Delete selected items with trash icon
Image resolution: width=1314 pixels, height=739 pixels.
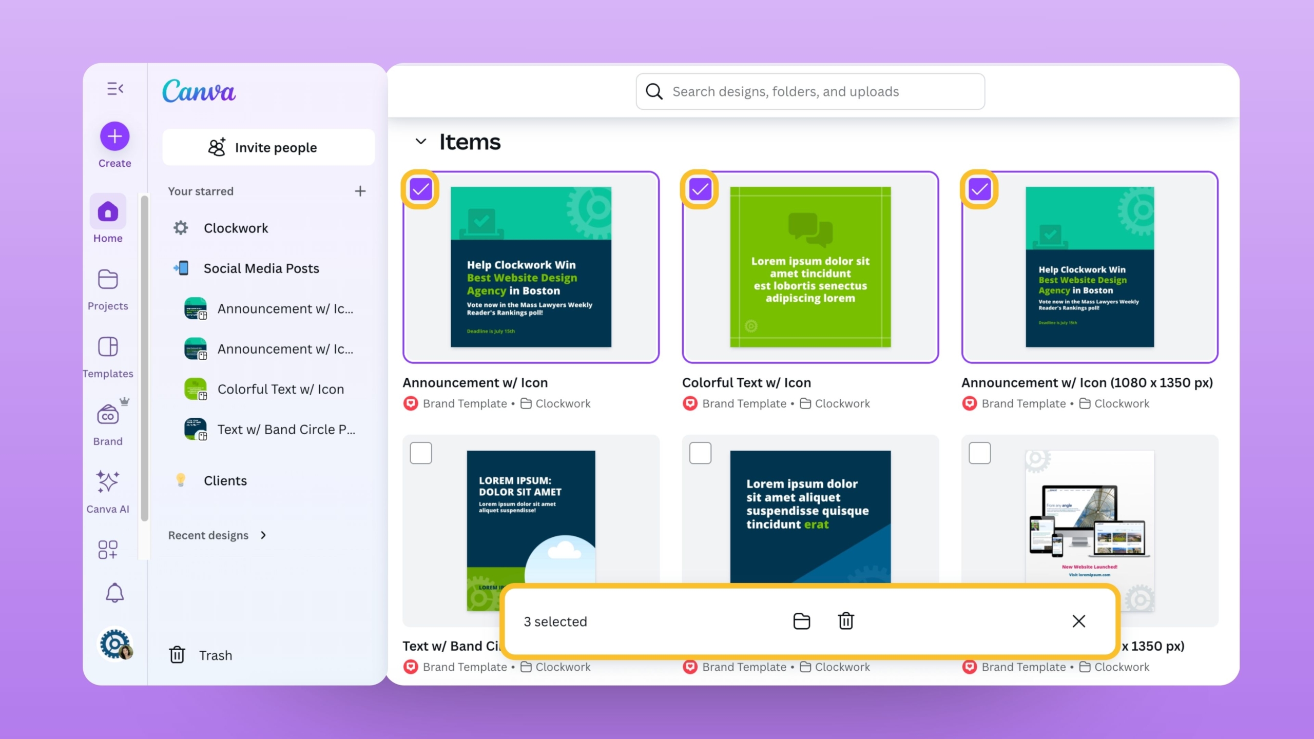point(846,621)
